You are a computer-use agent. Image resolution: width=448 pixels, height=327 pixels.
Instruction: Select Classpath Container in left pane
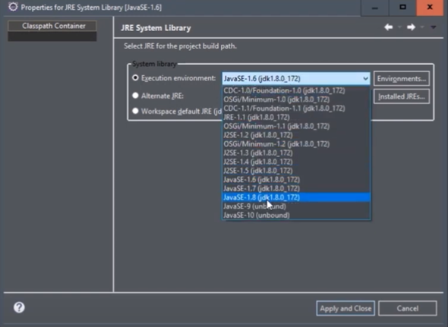coord(52,26)
